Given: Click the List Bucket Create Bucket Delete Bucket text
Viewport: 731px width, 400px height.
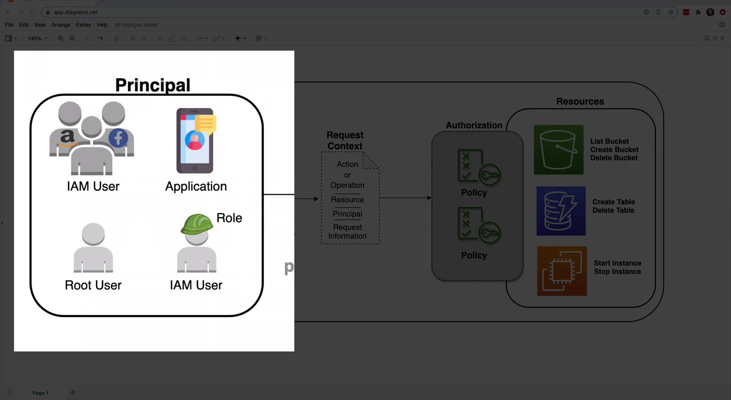Looking at the screenshot, I should [614, 149].
